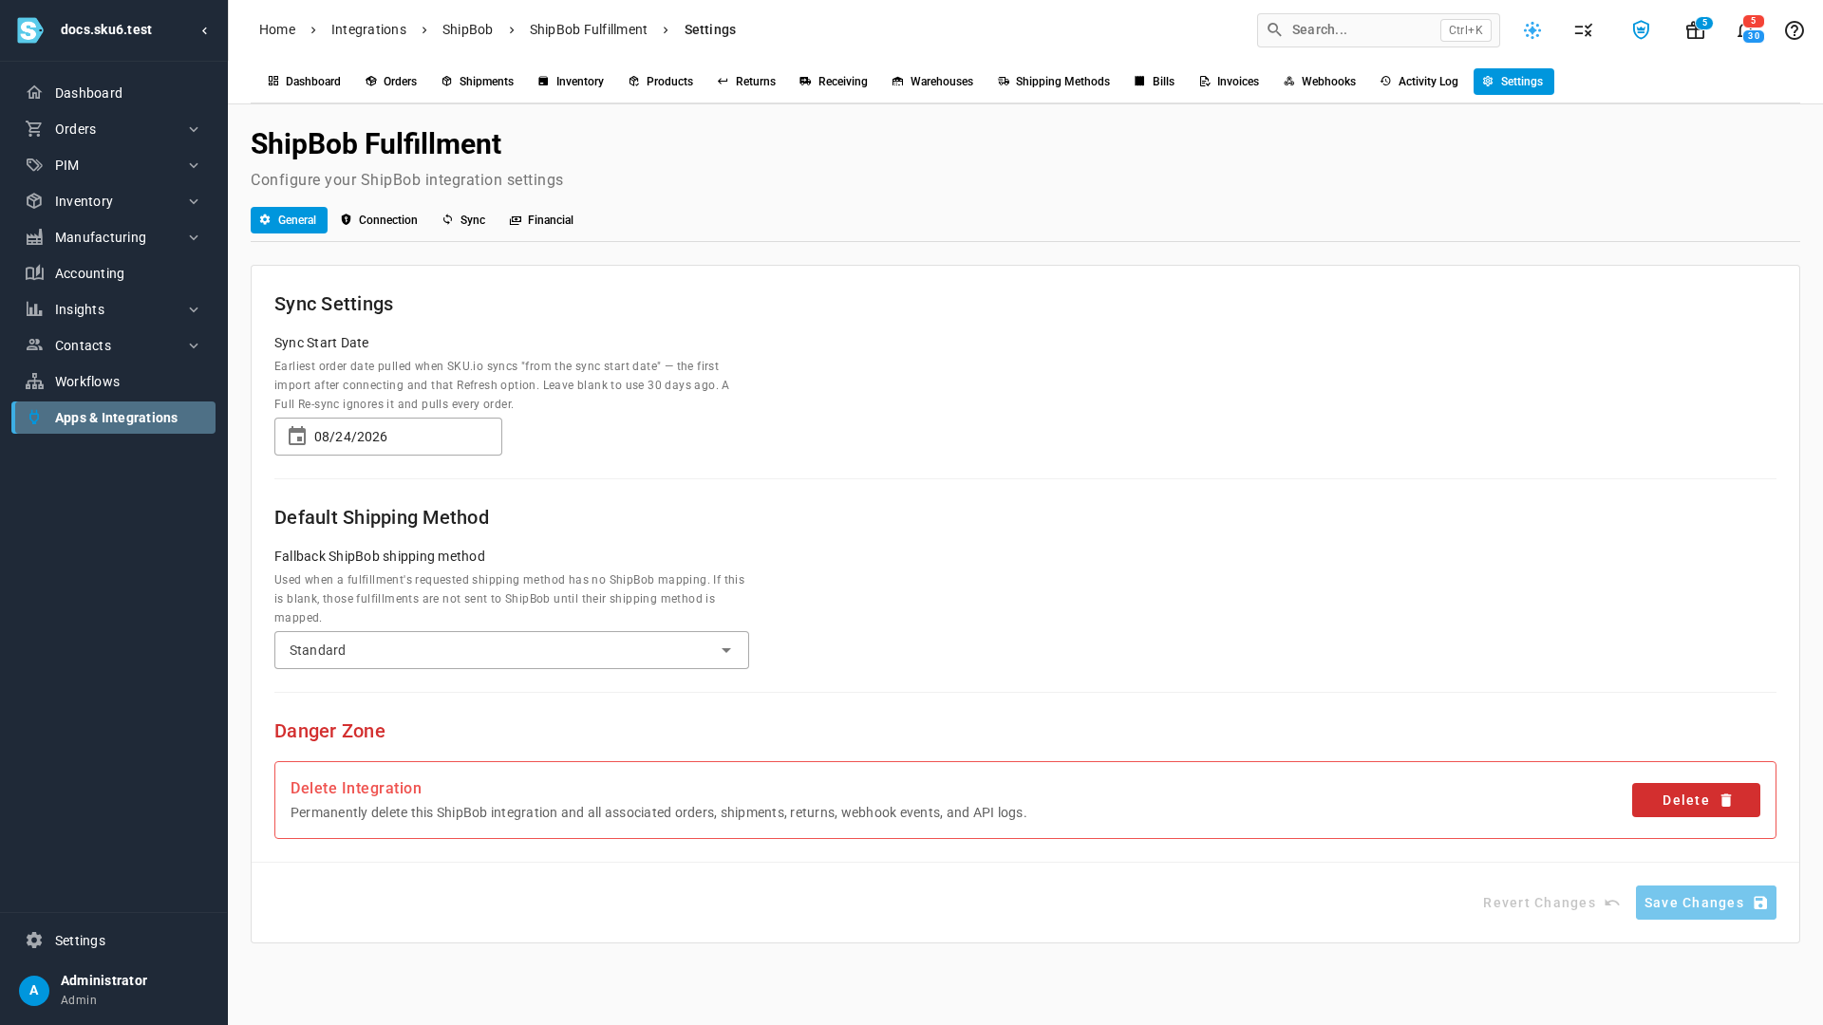Go to the ShipBob breadcrumb
This screenshot has width=1823, height=1025.
click(x=467, y=29)
